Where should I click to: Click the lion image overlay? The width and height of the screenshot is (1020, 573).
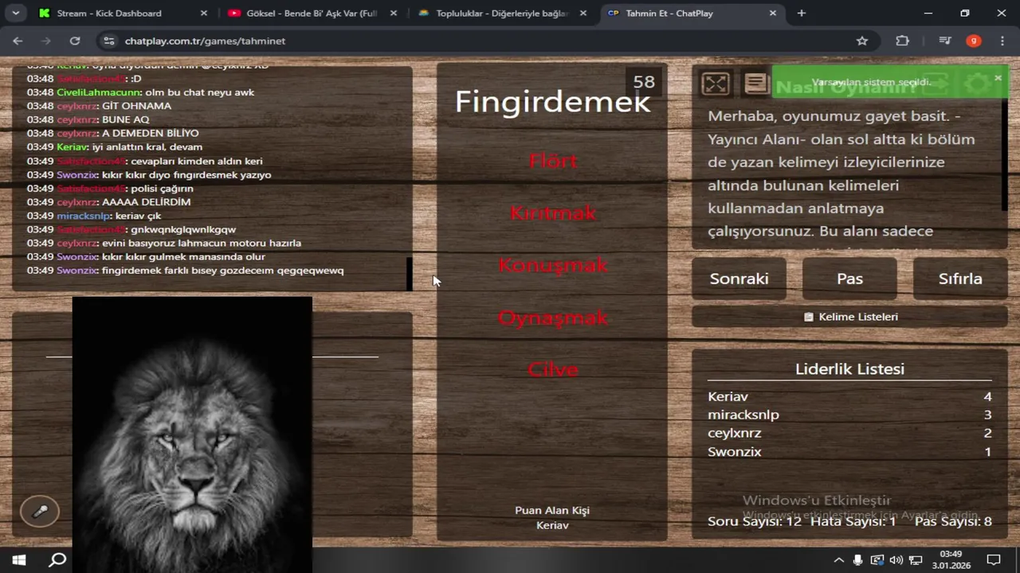(192, 435)
